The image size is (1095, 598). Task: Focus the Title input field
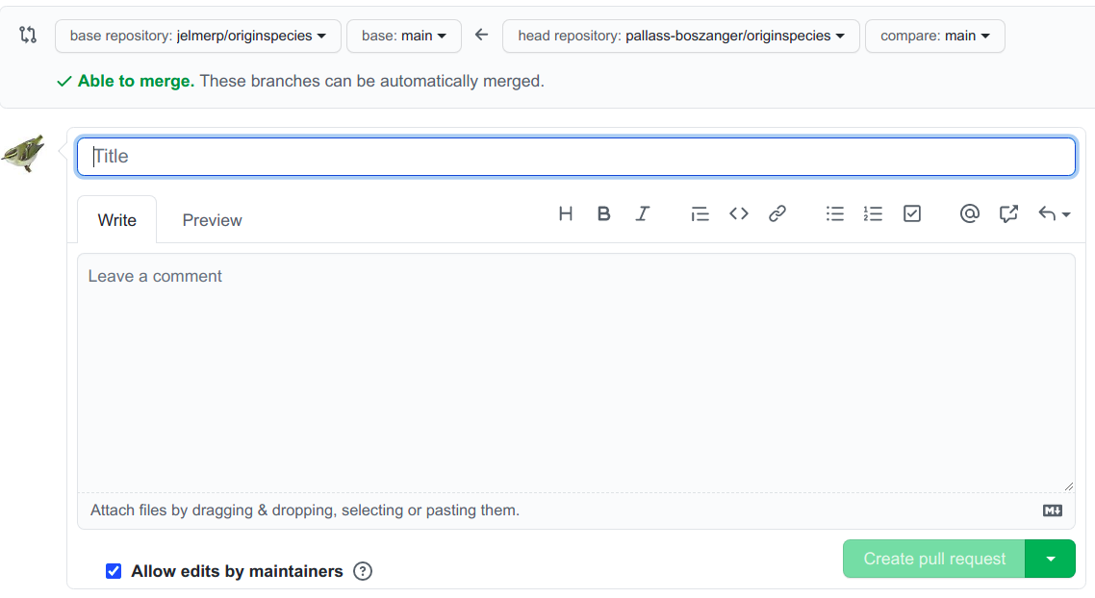[x=576, y=157]
